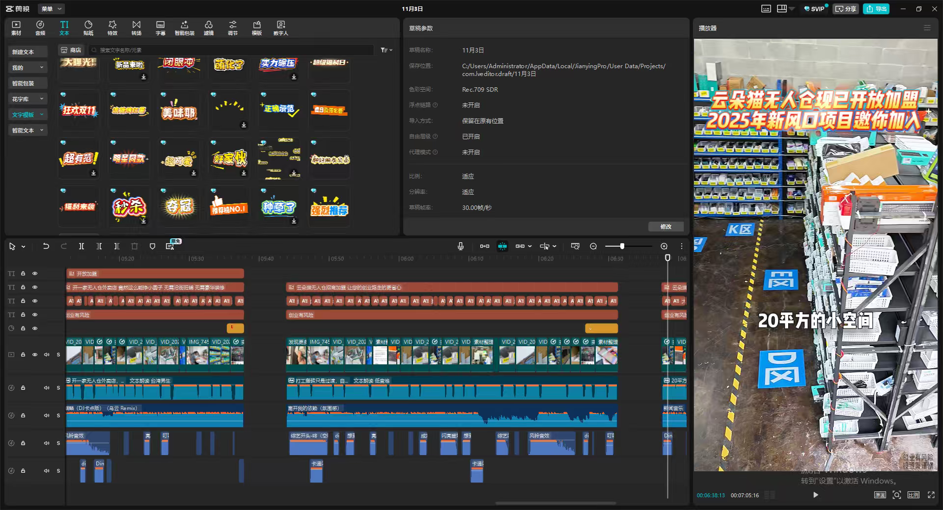
Task: Hide the 开放加盟 text track with eye icon
Action: tap(35, 274)
